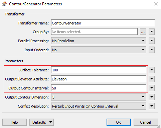161x128 pixels.
Task: Click the Cancel button
Action: click(x=146, y=122)
